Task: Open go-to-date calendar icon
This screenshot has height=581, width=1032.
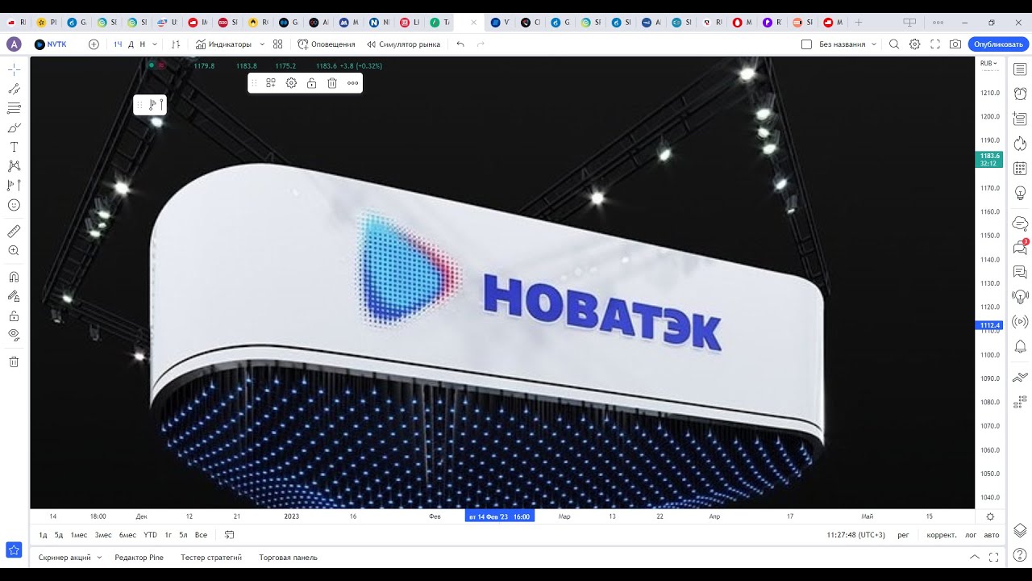Action: click(229, 535)
